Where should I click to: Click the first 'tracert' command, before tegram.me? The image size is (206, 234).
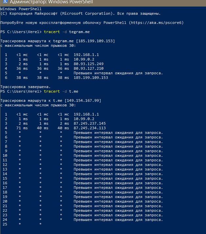click(52, 32)
